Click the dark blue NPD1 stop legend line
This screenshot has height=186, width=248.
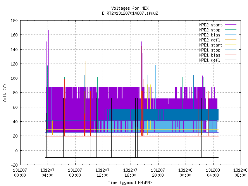pos(231,50)
